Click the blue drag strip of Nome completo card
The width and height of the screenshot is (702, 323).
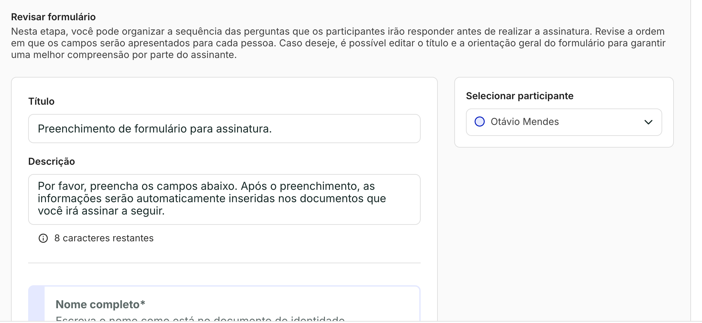coord(37,304)
